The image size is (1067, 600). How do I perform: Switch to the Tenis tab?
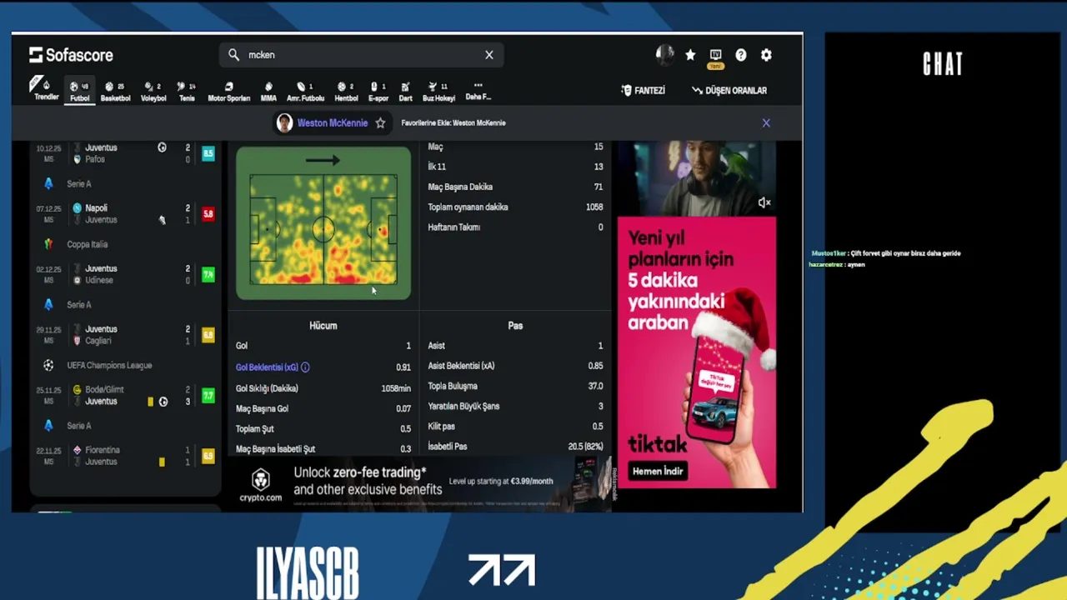click(x=187, y=91)
